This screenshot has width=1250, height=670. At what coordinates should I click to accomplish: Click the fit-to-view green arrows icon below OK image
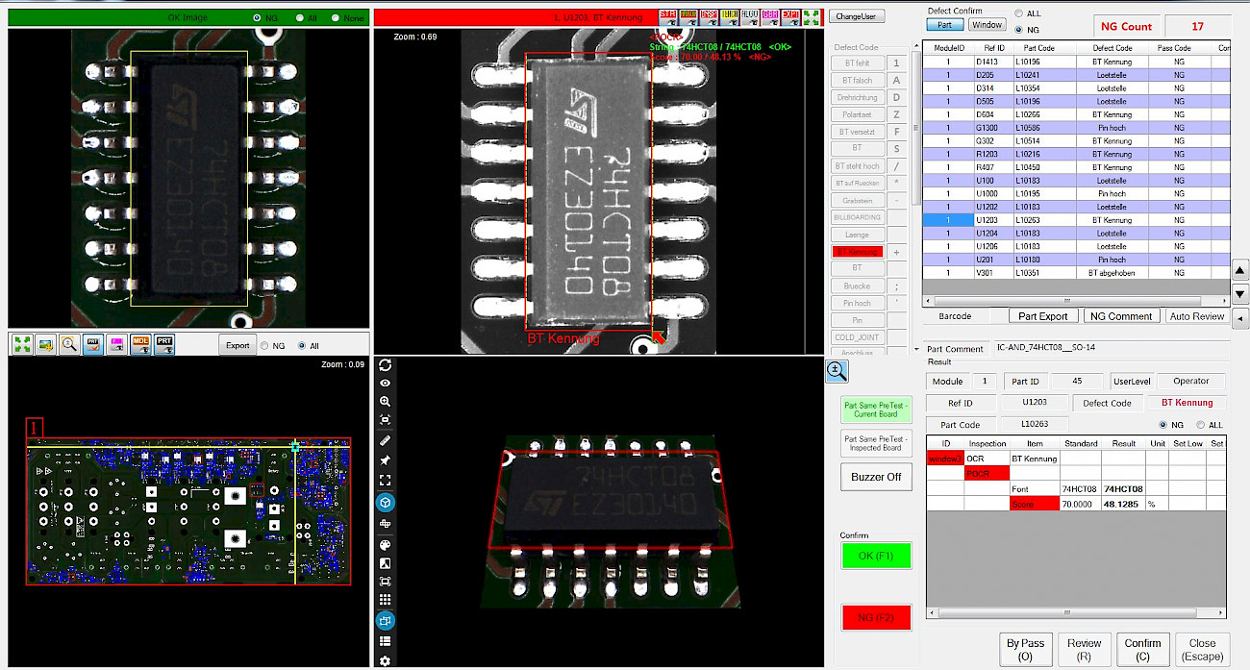[x=22, y=345]
